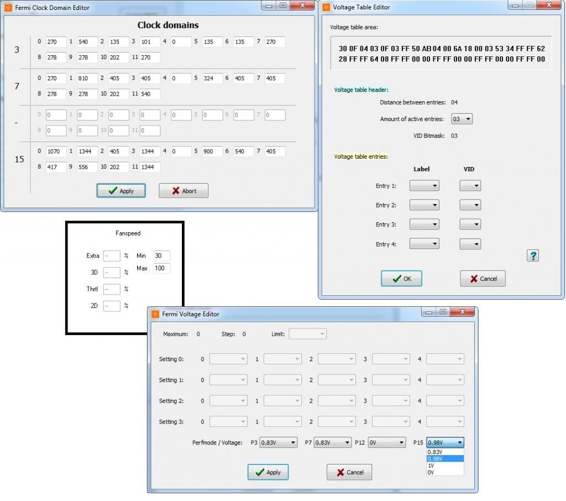
Task: Click the Clock domains heading
Action: tap(168, 25)
